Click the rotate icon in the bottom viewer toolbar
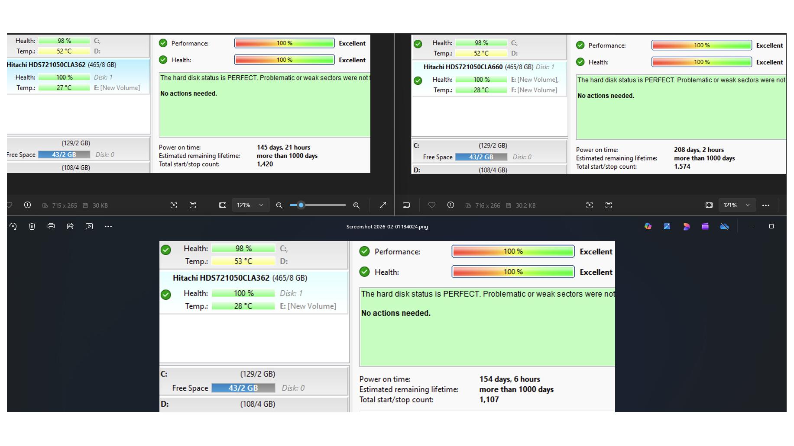This screenshot has height=446, width=794. click(x=13, y=226)
